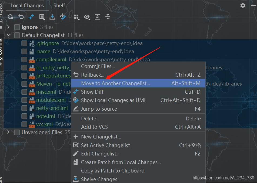Click the Update Project download icon
257x183 pixels.
point(52,17)
